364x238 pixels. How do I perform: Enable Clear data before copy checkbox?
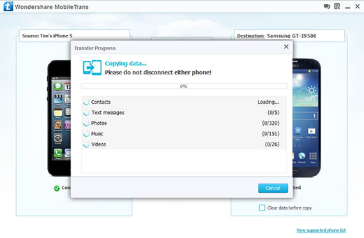pos(262,207)
